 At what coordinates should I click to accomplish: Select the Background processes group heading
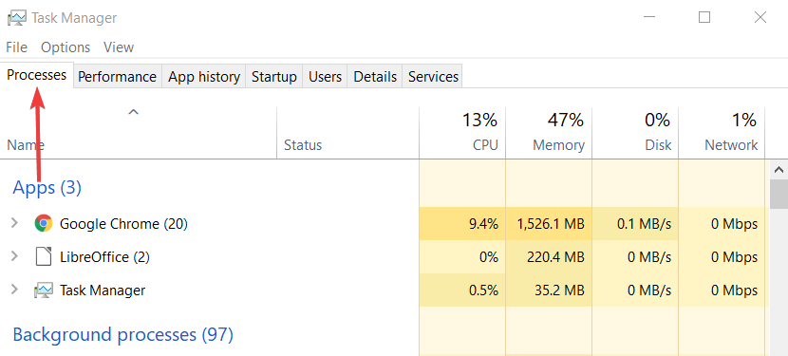[123, 334]
